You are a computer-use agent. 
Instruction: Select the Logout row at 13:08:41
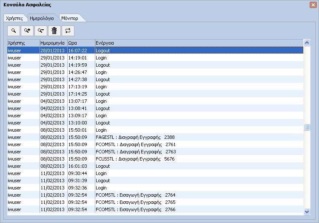click(155, 108)
